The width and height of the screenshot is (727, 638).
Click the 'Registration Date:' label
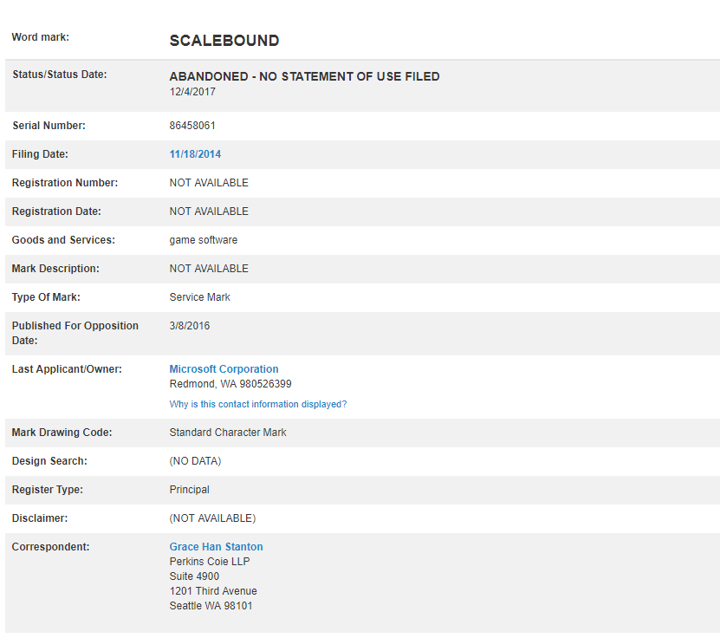(x=56, y=212)
